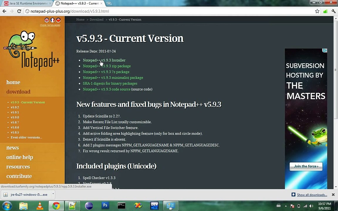Open Even older versions link

coord(26,137)
